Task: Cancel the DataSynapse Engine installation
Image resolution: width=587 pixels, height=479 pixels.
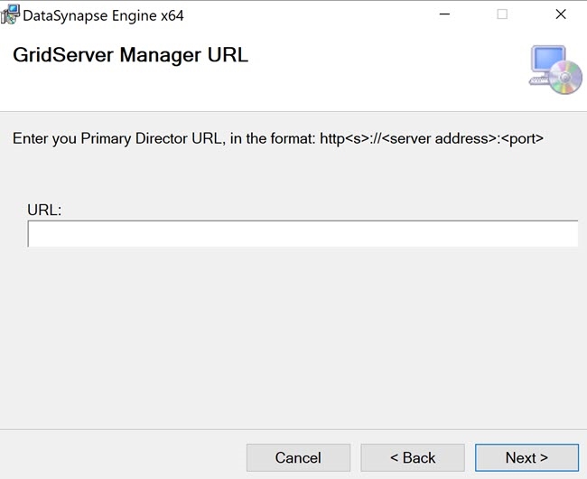Action: (x=298, y=457)
